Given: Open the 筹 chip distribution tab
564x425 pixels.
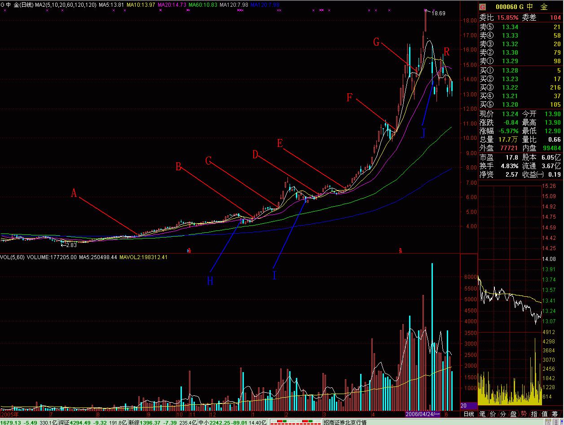Looking at the screenshot, I should point(555,414).
